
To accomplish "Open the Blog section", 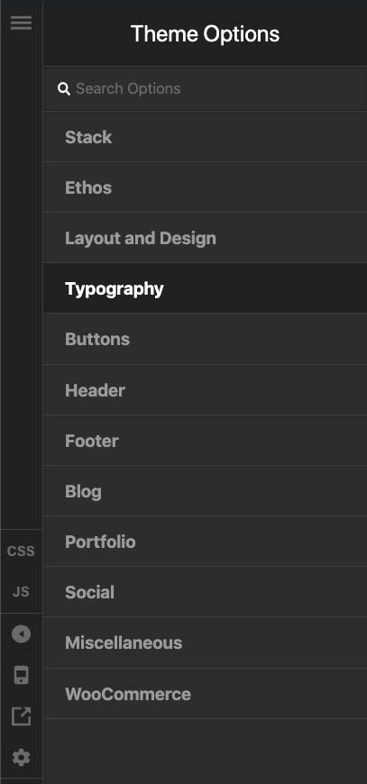I will pyautogui.click(x=205, y=490).
